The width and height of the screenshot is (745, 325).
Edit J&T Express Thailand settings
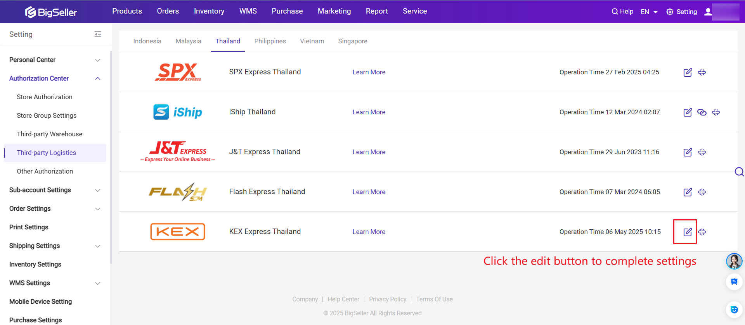coord(688,152)
